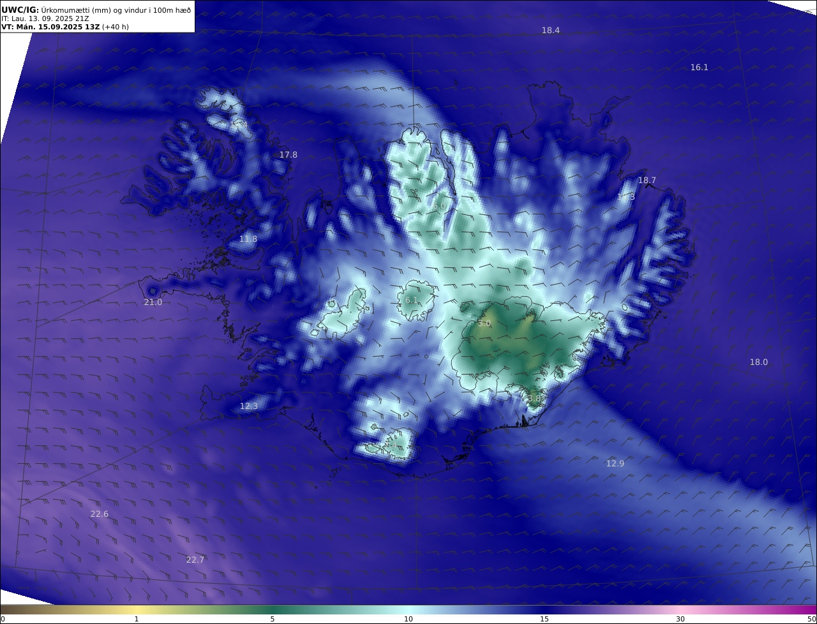Click the colorbar tick label 15
This screenshot has height=624, width=817.
pyautogui.click(x=544, y=619)
